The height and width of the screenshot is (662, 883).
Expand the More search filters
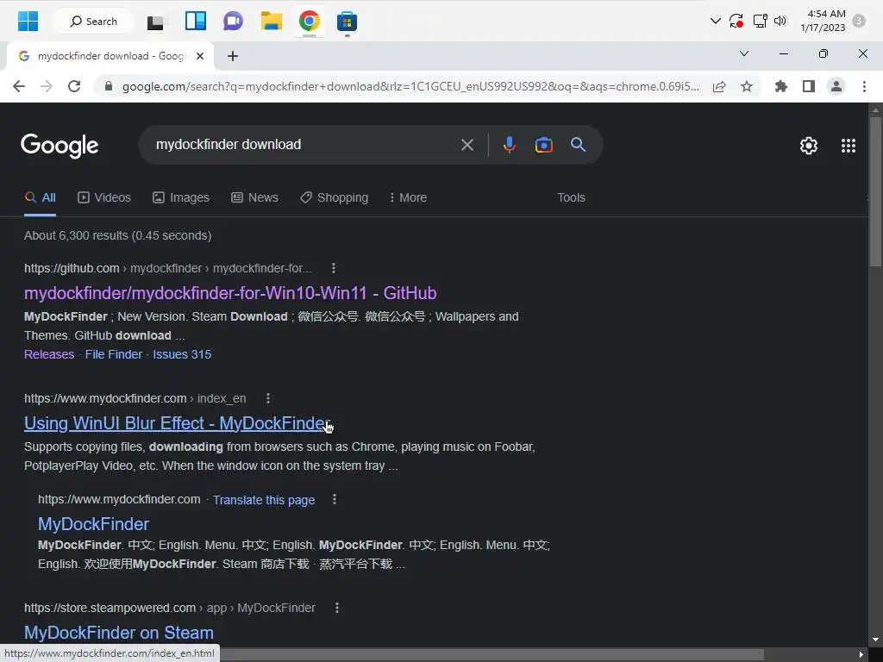[408, 197]
